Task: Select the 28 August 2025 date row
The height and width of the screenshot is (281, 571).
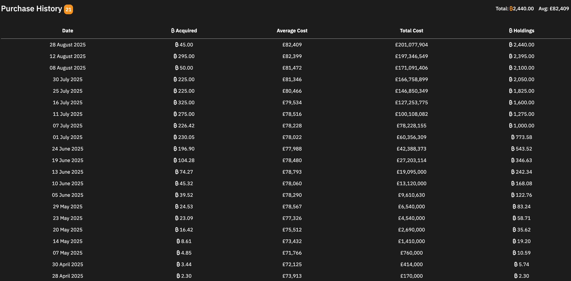Action: pos(68,45)
